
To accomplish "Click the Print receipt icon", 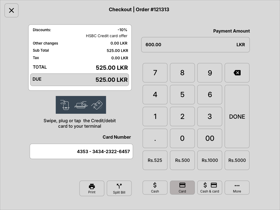I will [92, 186].
